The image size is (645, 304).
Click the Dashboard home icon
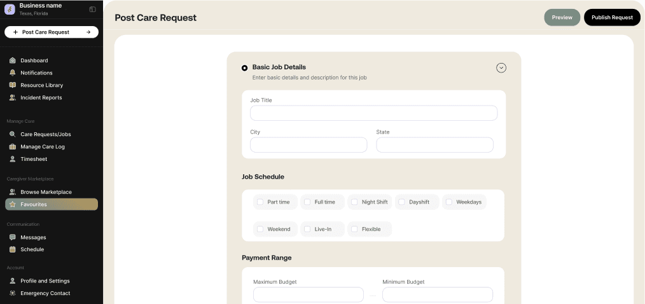pos(13,60)
